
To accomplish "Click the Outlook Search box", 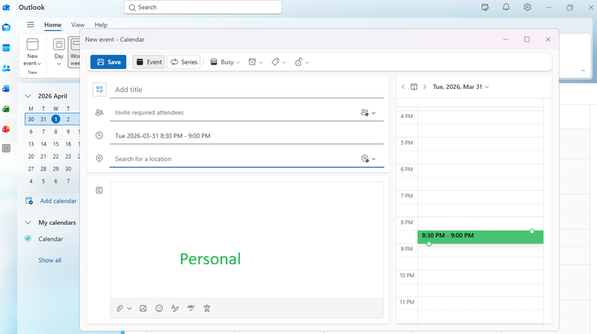I will [203, 7].
